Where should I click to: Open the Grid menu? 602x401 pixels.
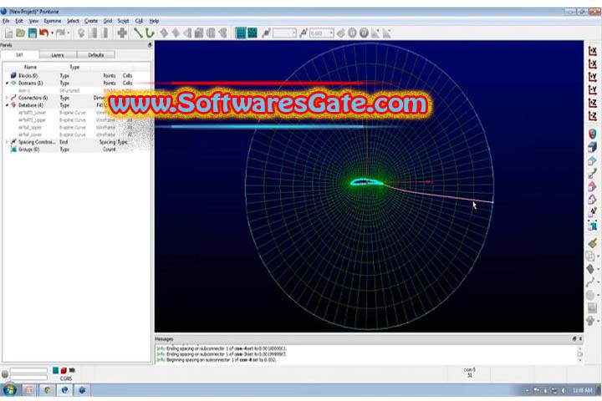click(x=108, y=21)
